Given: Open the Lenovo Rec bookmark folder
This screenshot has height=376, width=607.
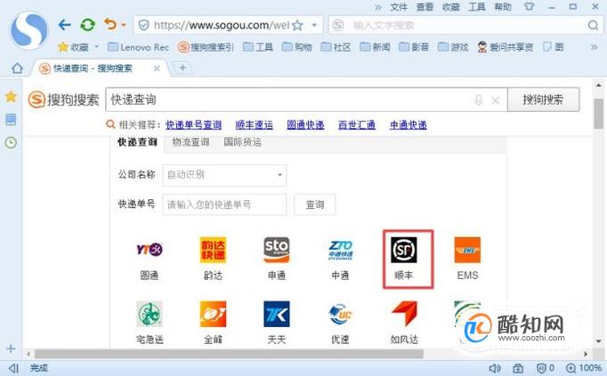Looking at the screenshot, I should click(138, 47).
